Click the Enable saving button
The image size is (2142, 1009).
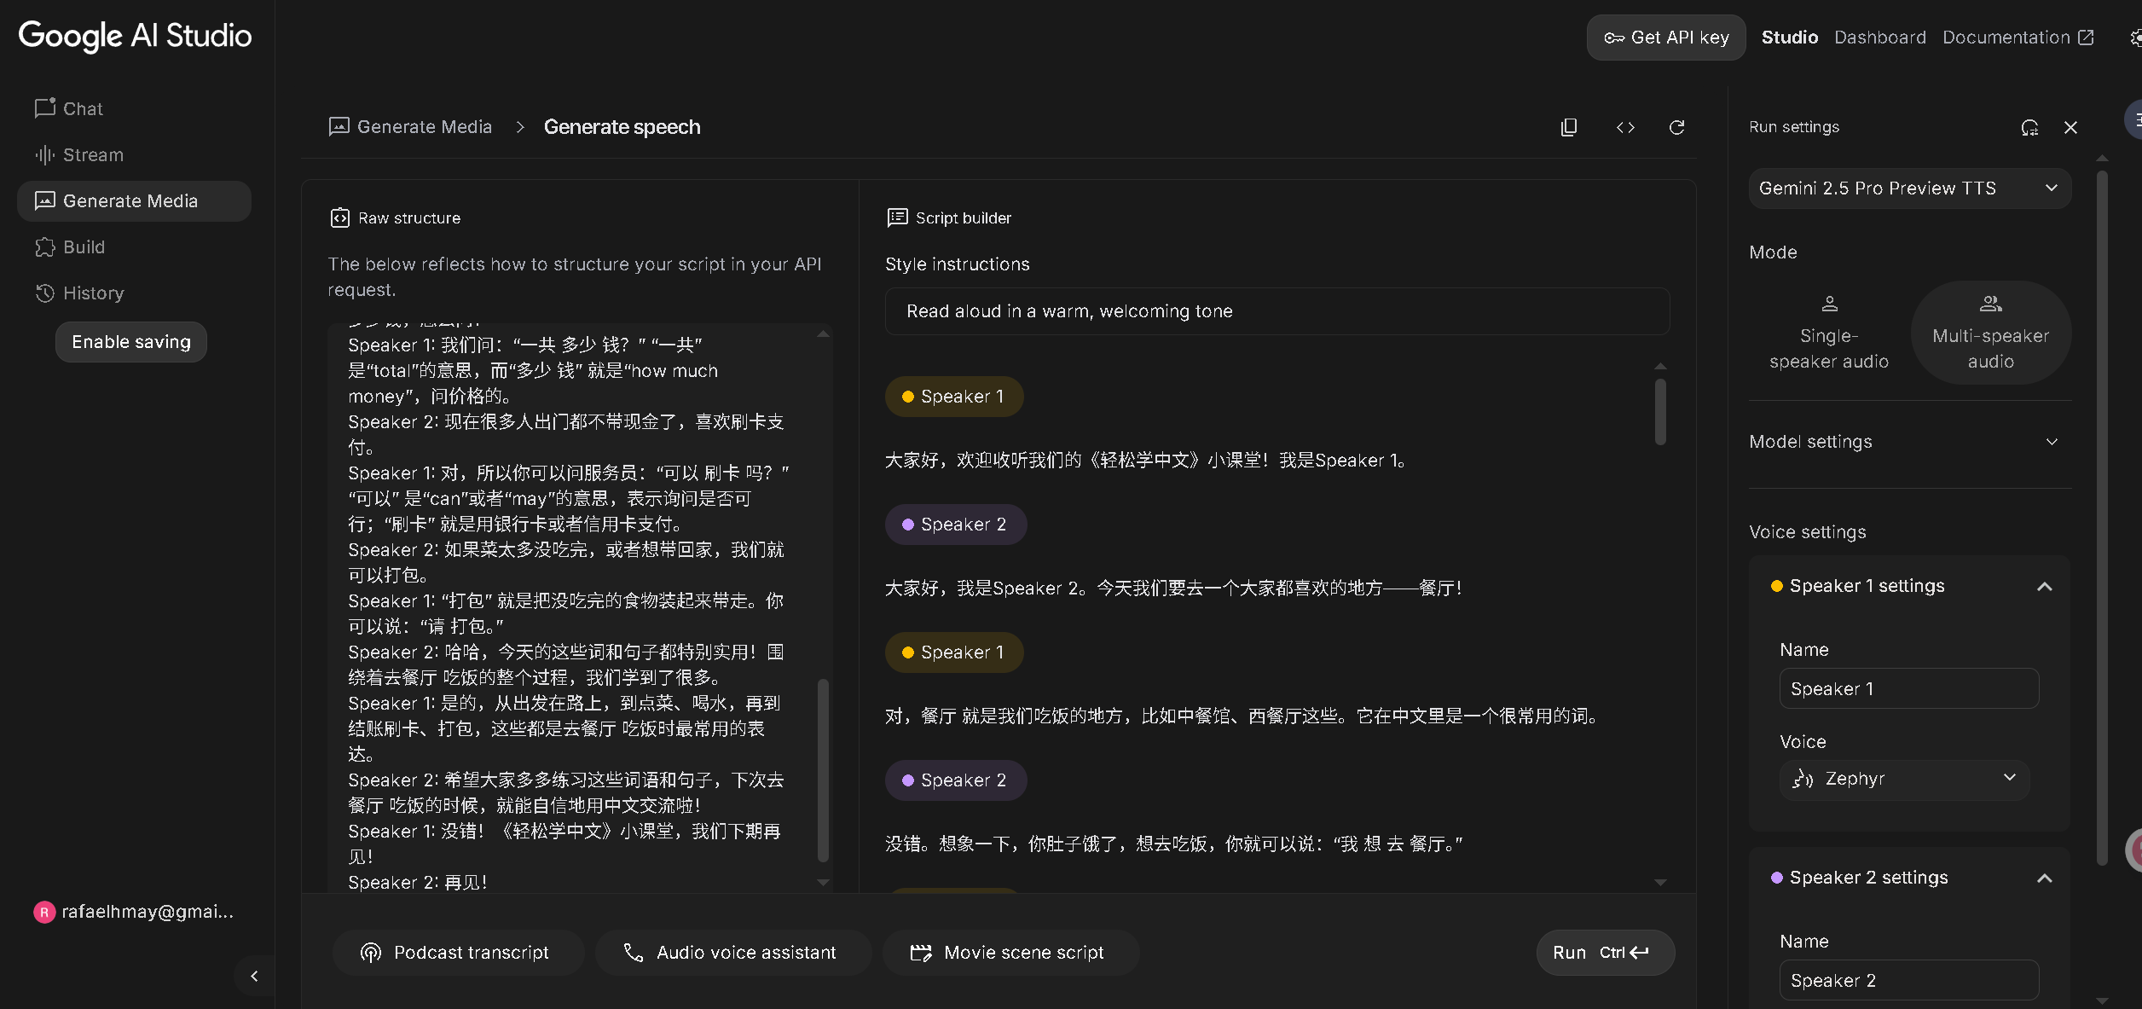pos(131,341)
